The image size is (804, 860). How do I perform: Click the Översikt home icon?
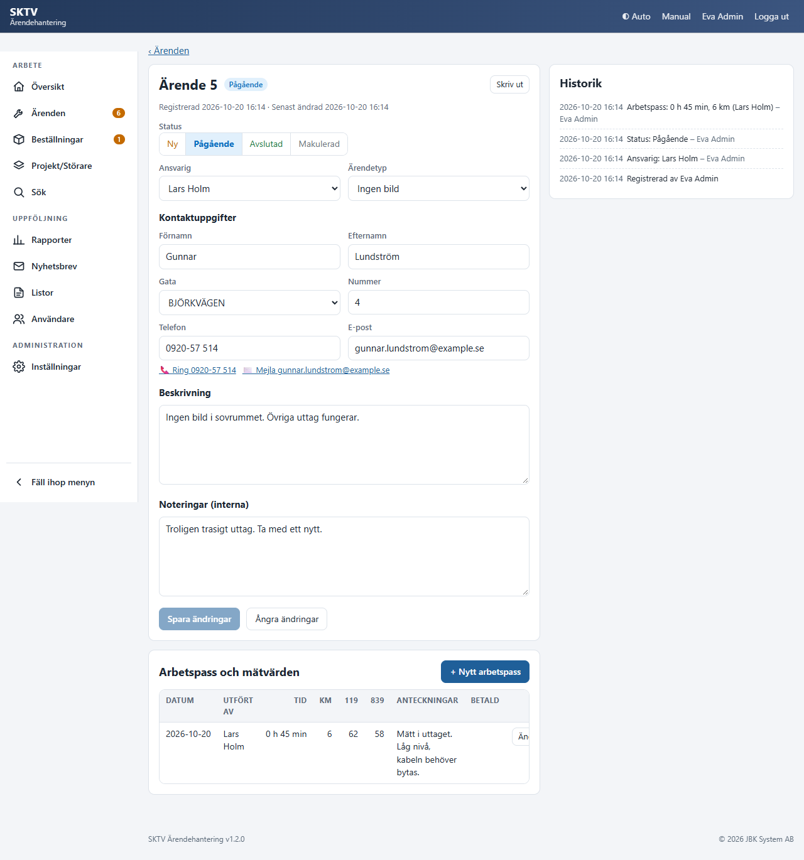[x=19, y=87]
